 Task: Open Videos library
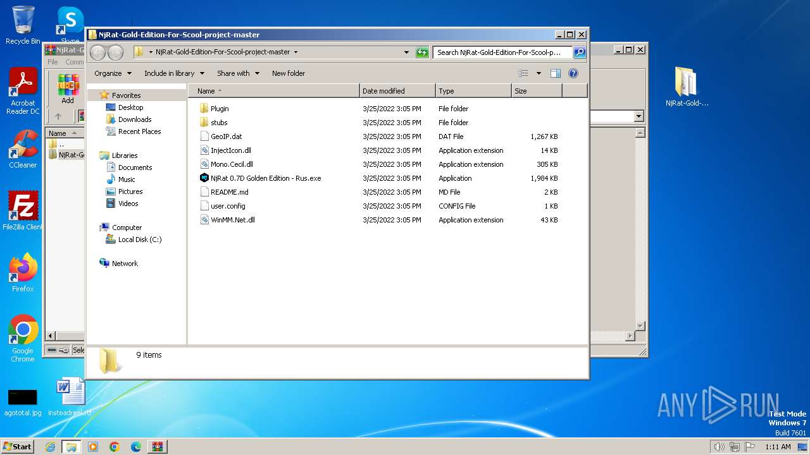pyautogui.click(x=128, y=203)
